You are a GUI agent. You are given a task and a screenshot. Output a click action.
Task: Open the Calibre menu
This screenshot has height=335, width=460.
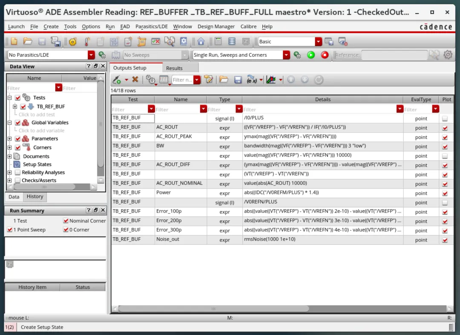248,26
